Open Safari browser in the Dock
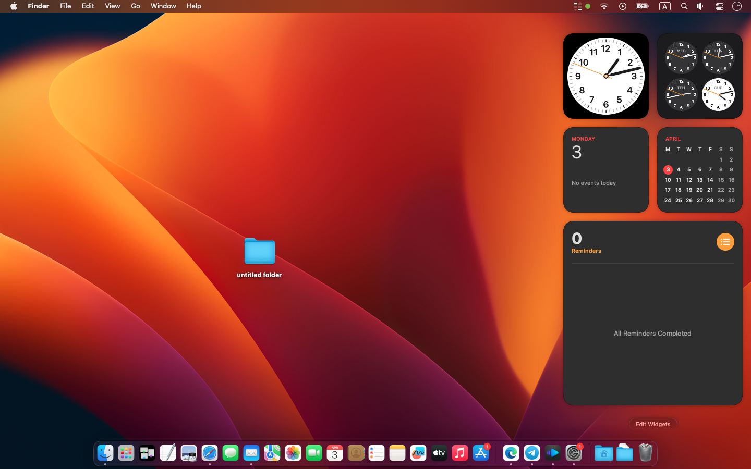 210,453
